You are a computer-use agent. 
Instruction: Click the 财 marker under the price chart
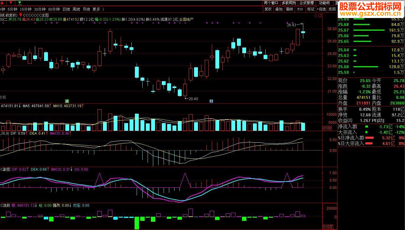(211, 101)
